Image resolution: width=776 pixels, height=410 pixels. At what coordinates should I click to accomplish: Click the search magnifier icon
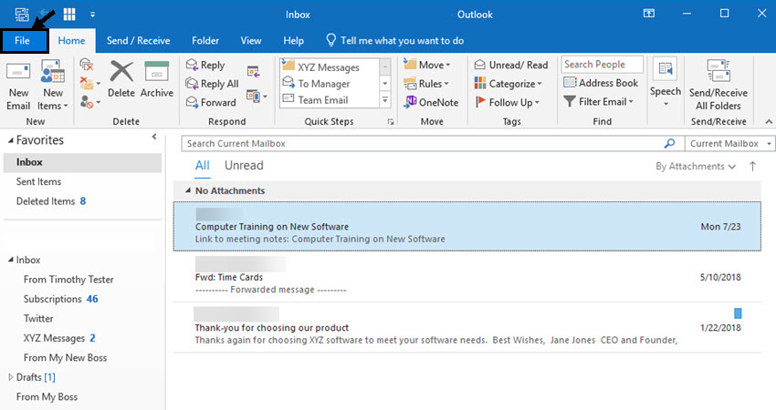(669, 143)
